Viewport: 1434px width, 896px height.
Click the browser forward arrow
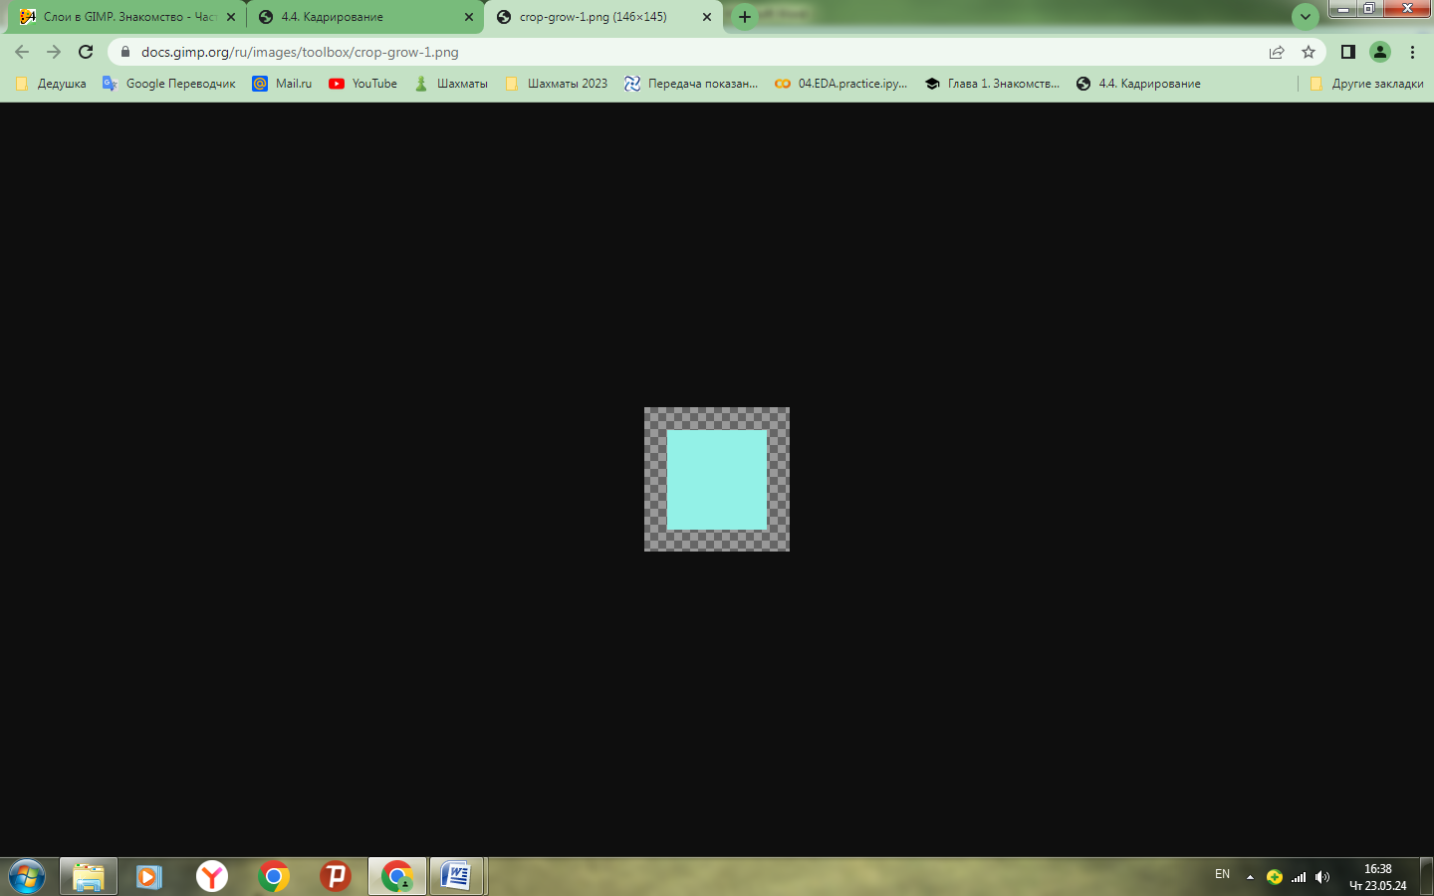tap(54, 52)
